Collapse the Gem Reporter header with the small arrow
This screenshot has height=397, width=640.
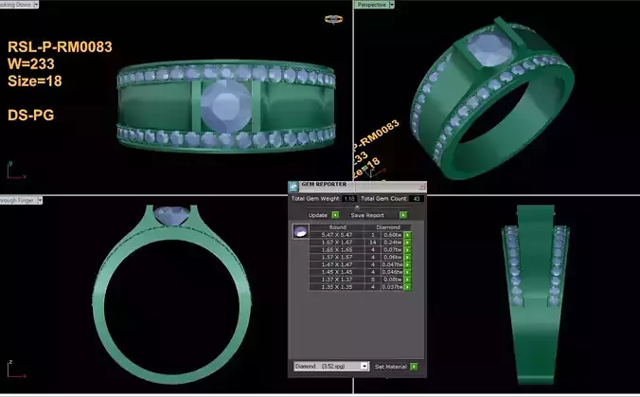tap(357, 208)
